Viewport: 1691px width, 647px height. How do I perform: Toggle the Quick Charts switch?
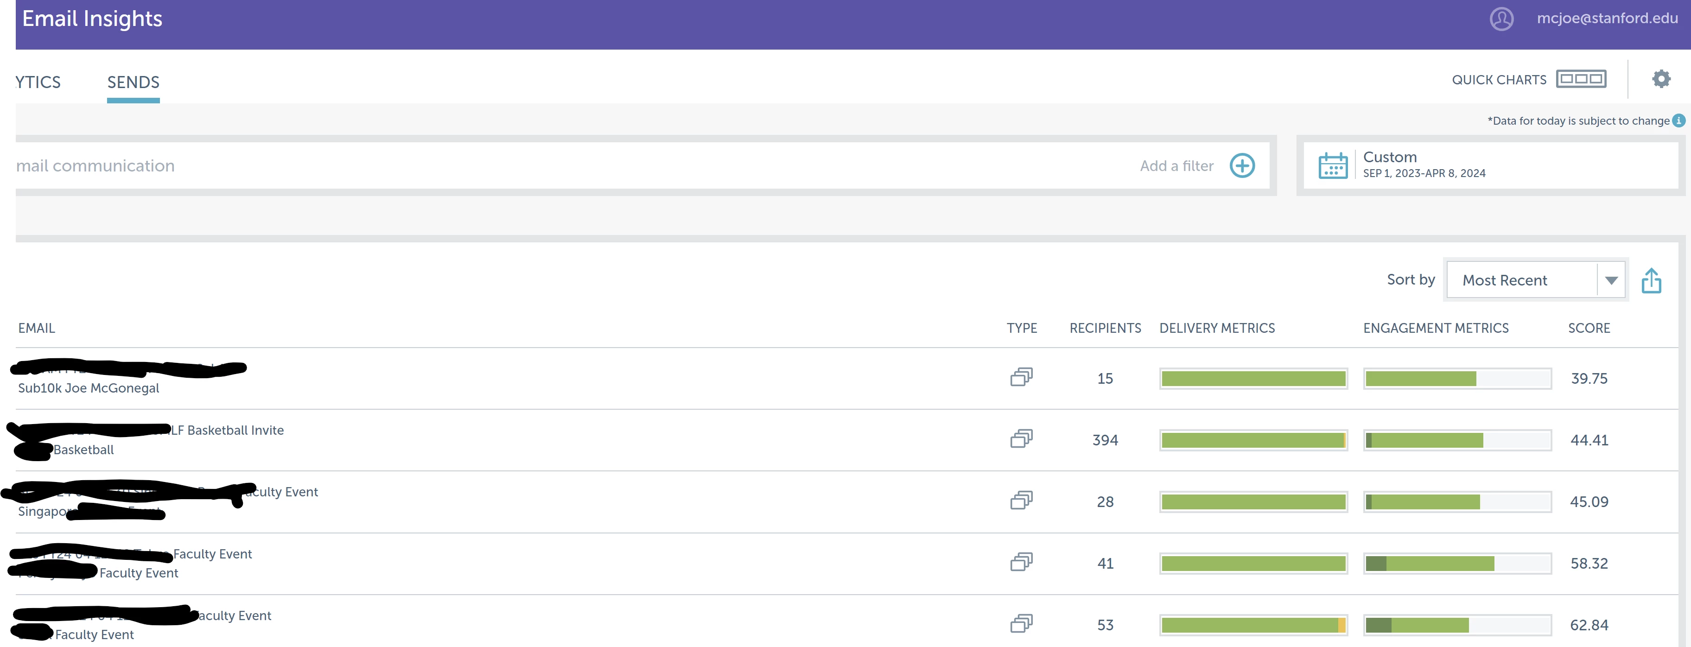tap(1581, 79)
